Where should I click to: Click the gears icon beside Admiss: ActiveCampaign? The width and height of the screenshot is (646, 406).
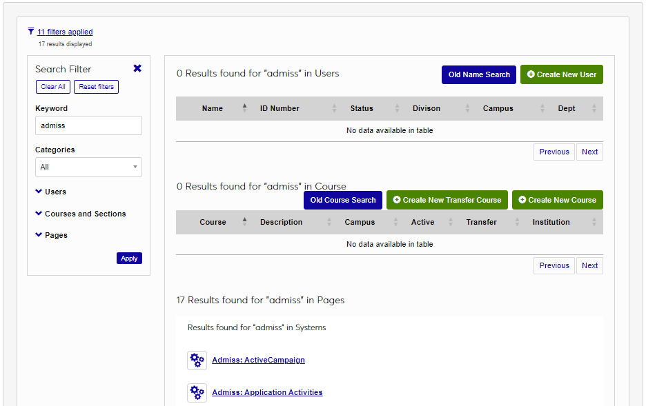[197, 360]
